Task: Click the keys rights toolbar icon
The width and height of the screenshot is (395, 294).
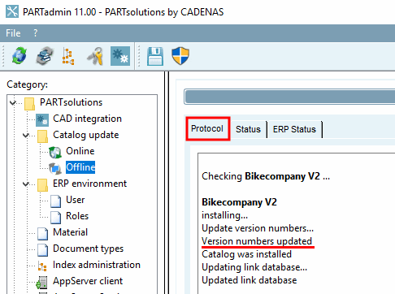Action: pyautogui.click(x=95, y=56)
